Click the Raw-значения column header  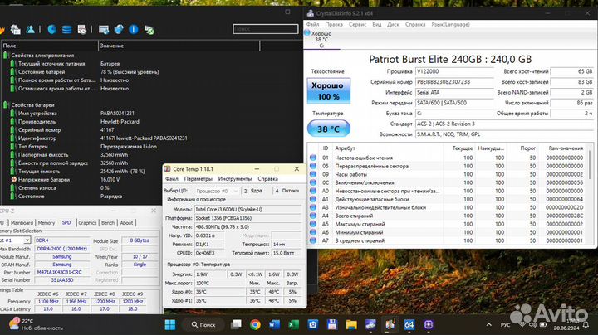(566, 148)
